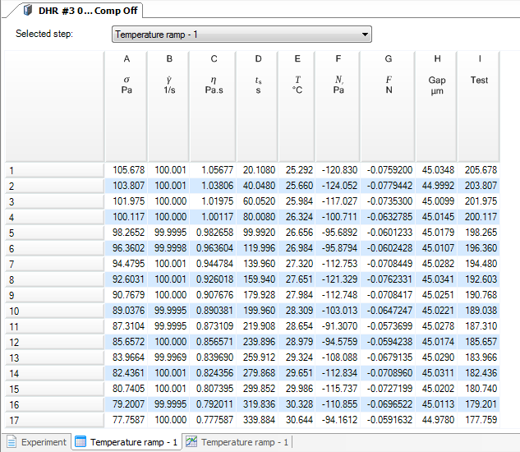This screenshot has width=520, height=452.
Task: Click viscosity cell 1.03806
Action: click(x=214, y=186)
